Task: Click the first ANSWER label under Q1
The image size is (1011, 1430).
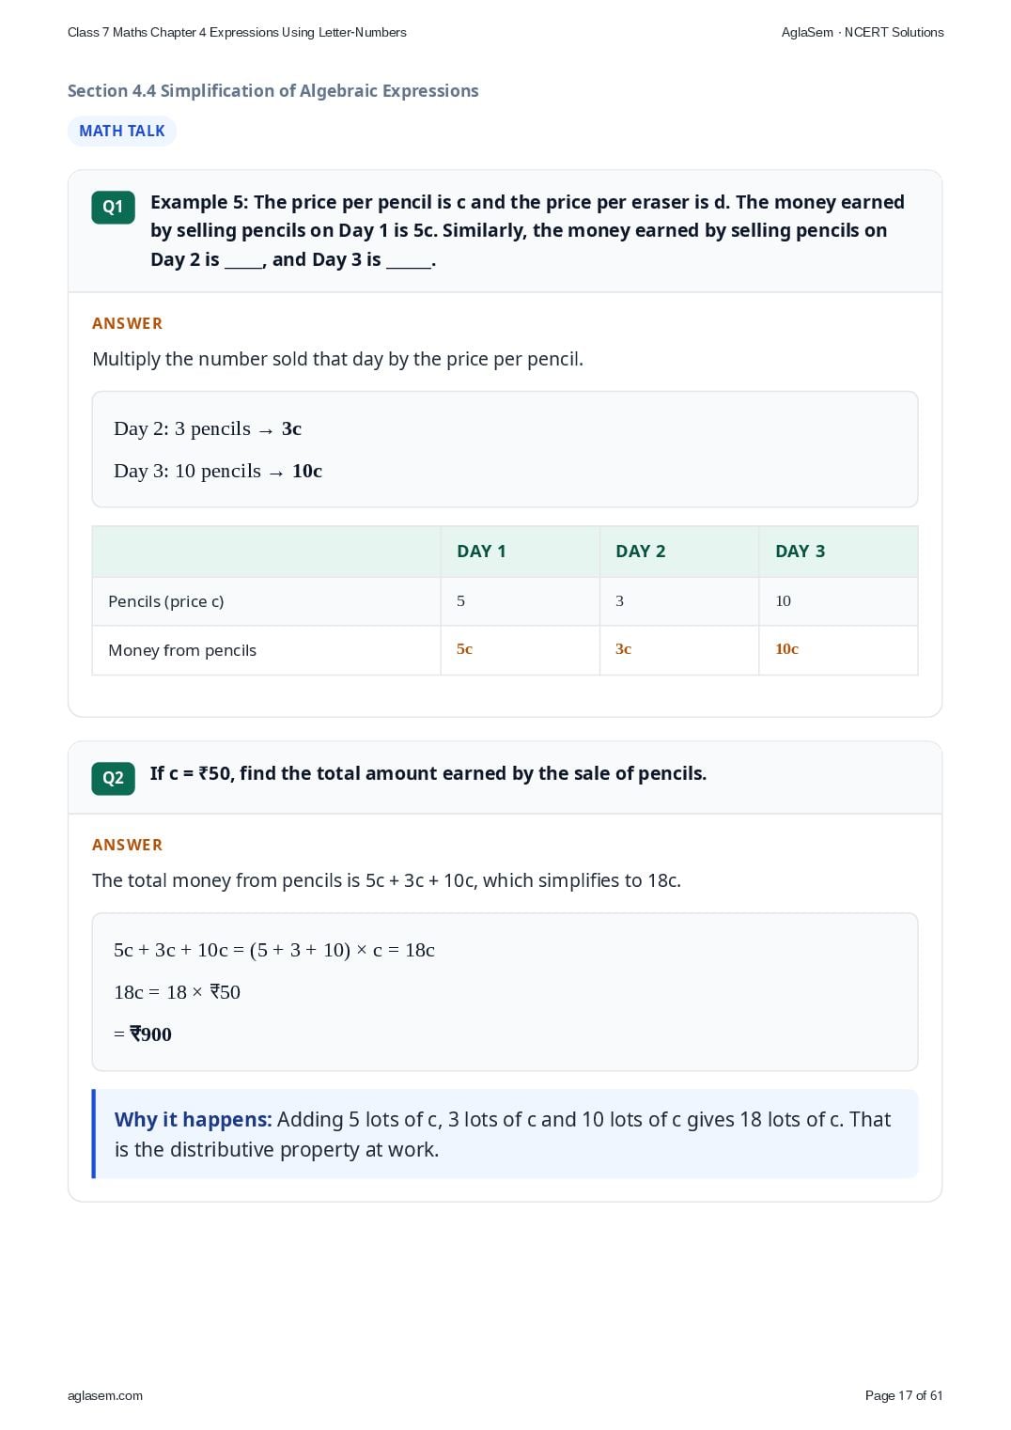Action: click(x=128, y=323)
